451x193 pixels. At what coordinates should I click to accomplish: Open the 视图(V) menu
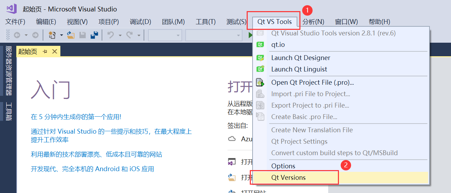[x=77, y=22]
